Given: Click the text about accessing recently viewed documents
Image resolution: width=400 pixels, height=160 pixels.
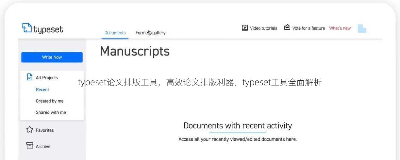Looking at the screenshot, I should (238, 139).
